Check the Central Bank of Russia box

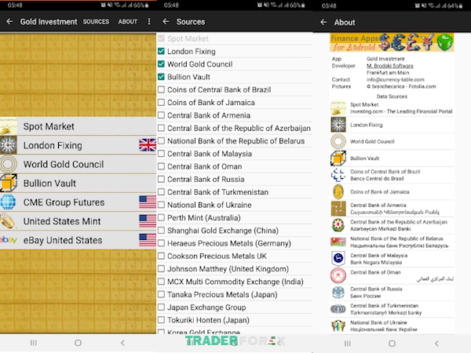click(x=161, y=179)
